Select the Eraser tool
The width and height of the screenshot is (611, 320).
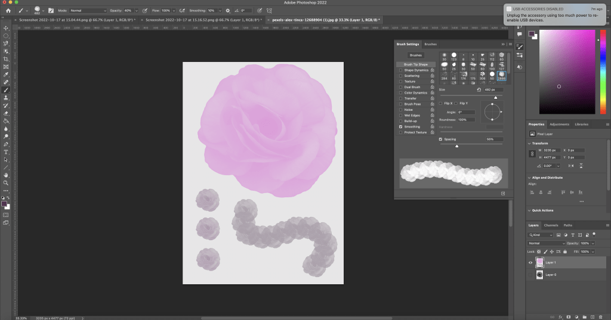(5, 113)
